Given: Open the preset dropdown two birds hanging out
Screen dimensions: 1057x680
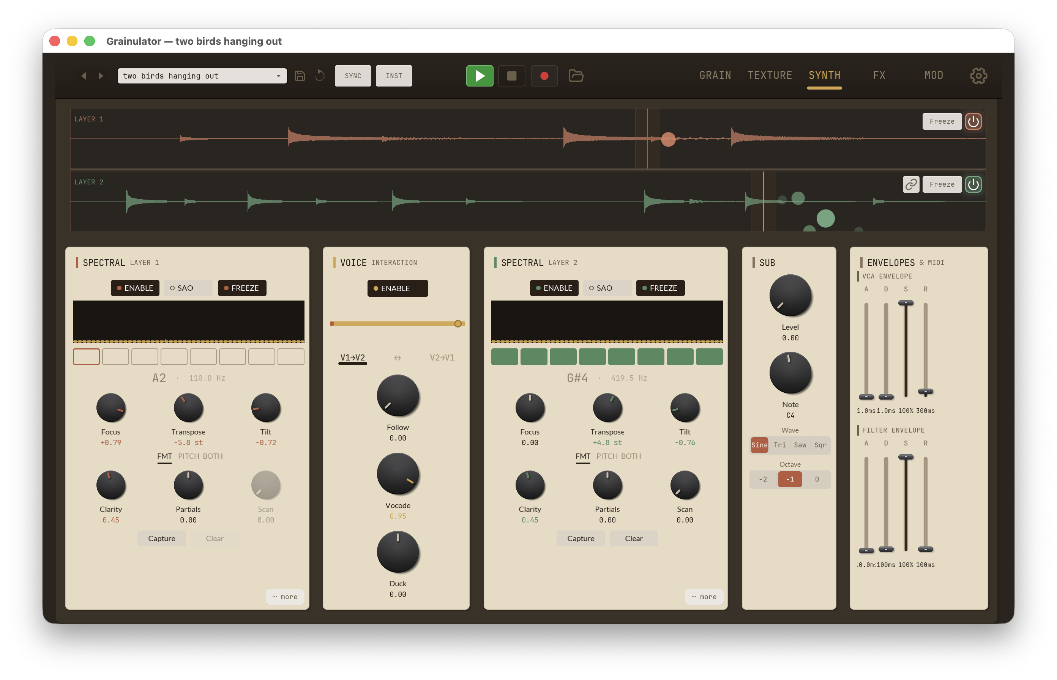Looking at the screenshot, I should click(x=202, y=76).
